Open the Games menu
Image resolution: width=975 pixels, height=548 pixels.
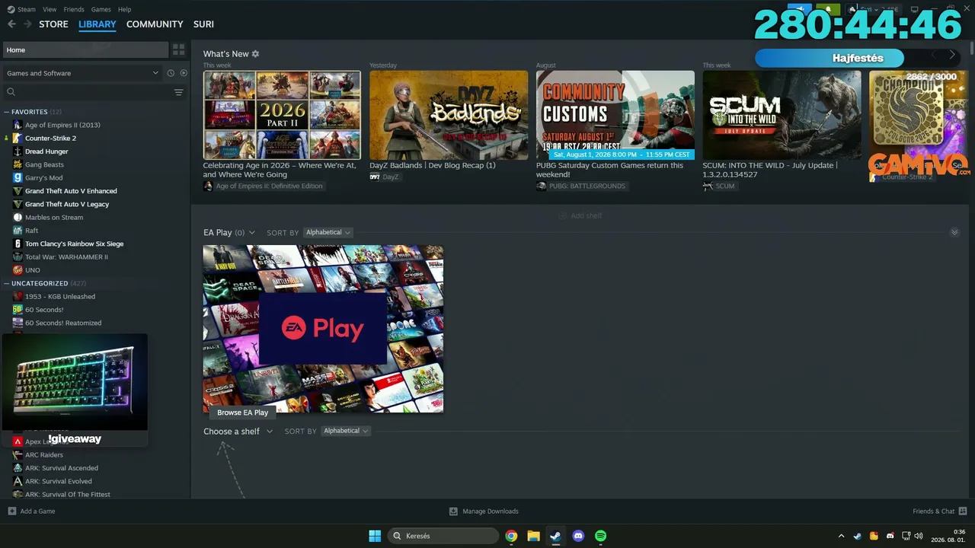[101, 9]
